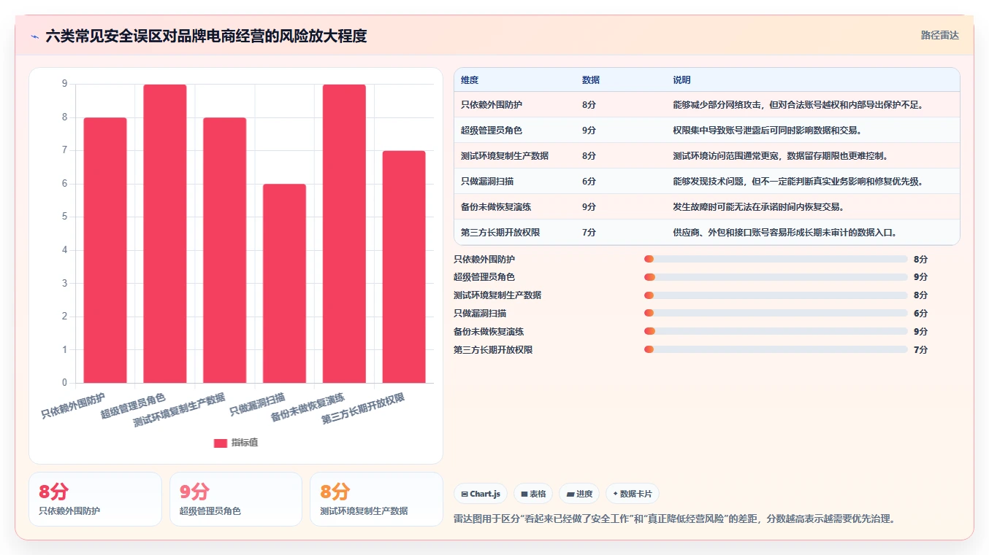The image size is (989, 555).
Task: Click the 第三方长期开放权限 progress bar
Action: click(x=776, y=350)
